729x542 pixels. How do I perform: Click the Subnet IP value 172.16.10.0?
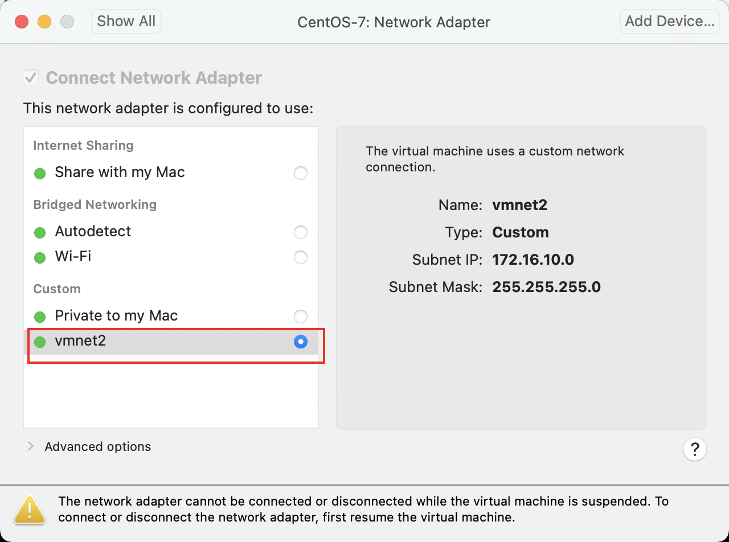coord(533,260)
